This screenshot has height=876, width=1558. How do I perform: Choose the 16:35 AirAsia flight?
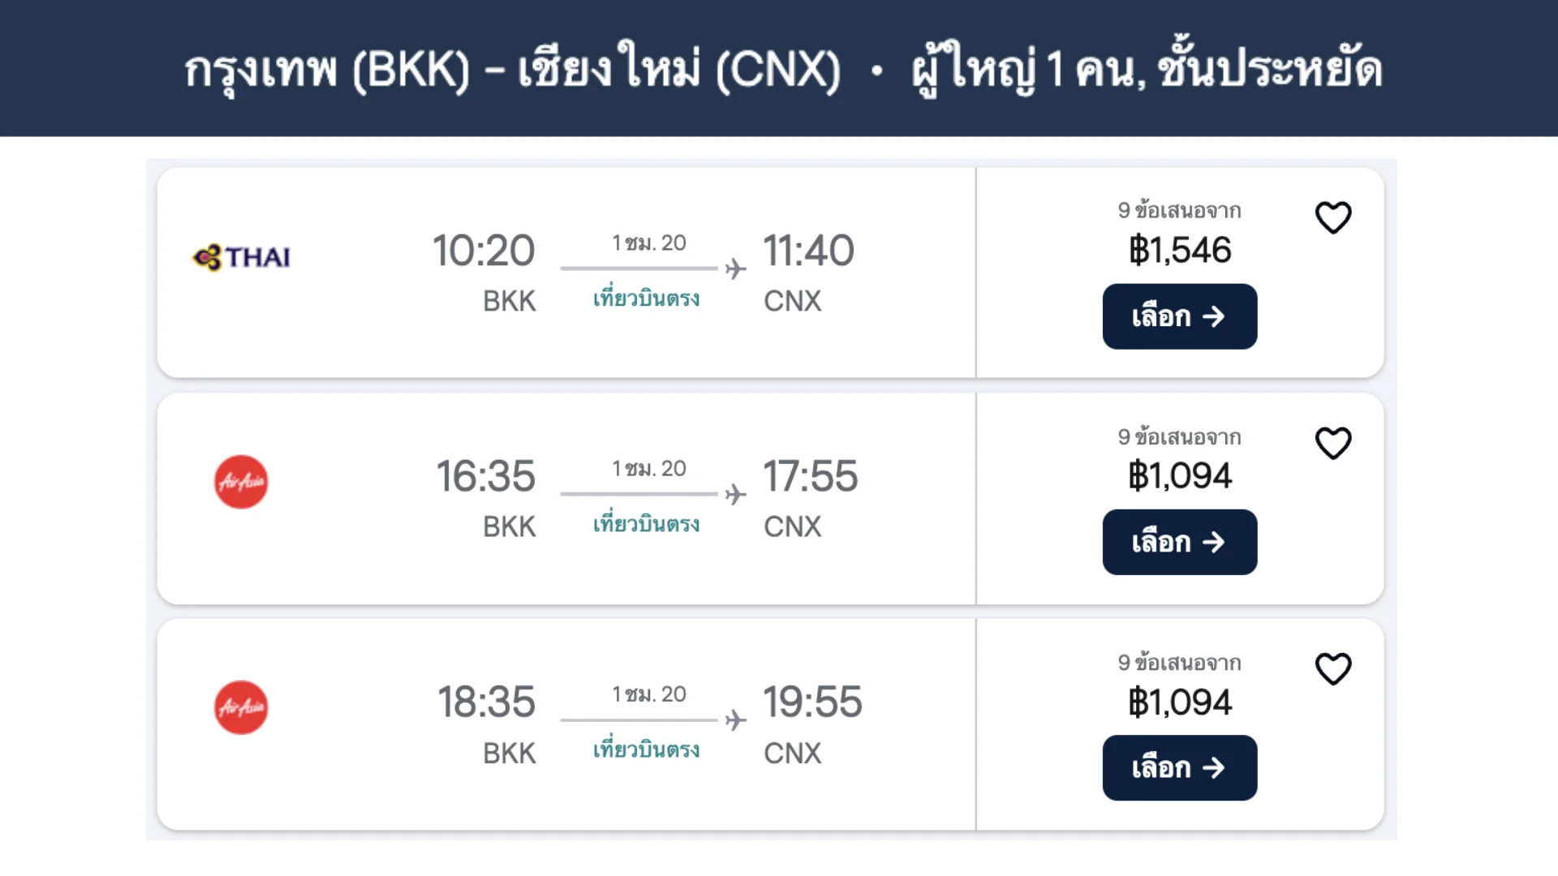coord(1179,542)
